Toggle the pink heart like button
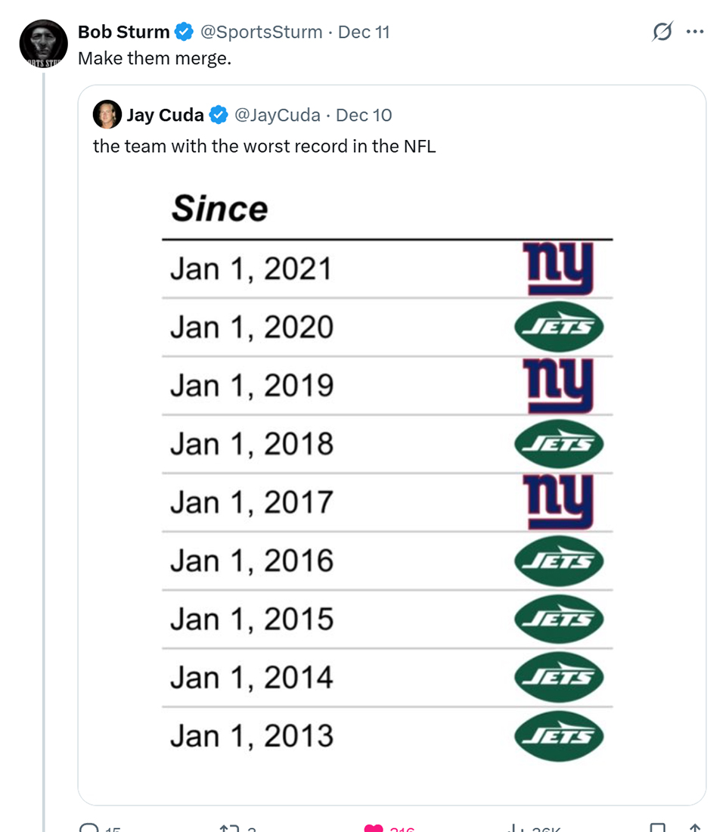 [x=374, y=827]
